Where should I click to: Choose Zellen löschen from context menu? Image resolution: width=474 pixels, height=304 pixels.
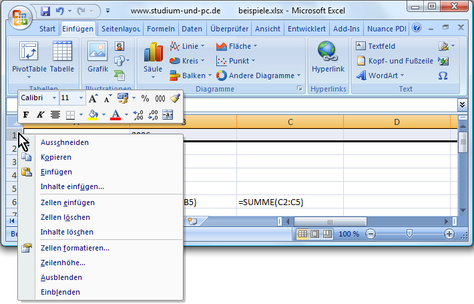click(x=101, y=218)
